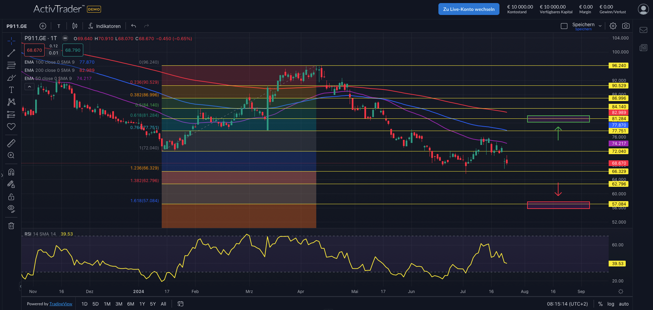This screenshot has height=310, width=653.
Task: Enable auto scale on price axis
Action: 624,304
